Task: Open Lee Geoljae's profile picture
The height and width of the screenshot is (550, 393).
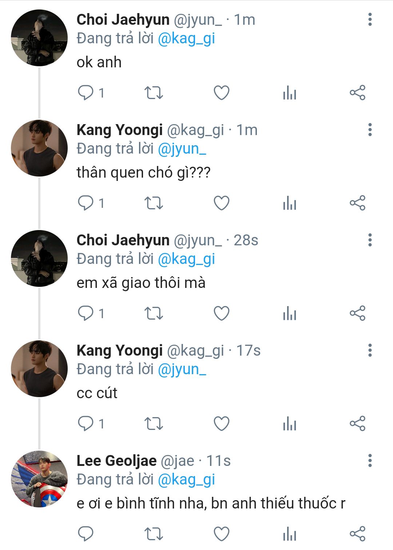Action: (39, 479)
